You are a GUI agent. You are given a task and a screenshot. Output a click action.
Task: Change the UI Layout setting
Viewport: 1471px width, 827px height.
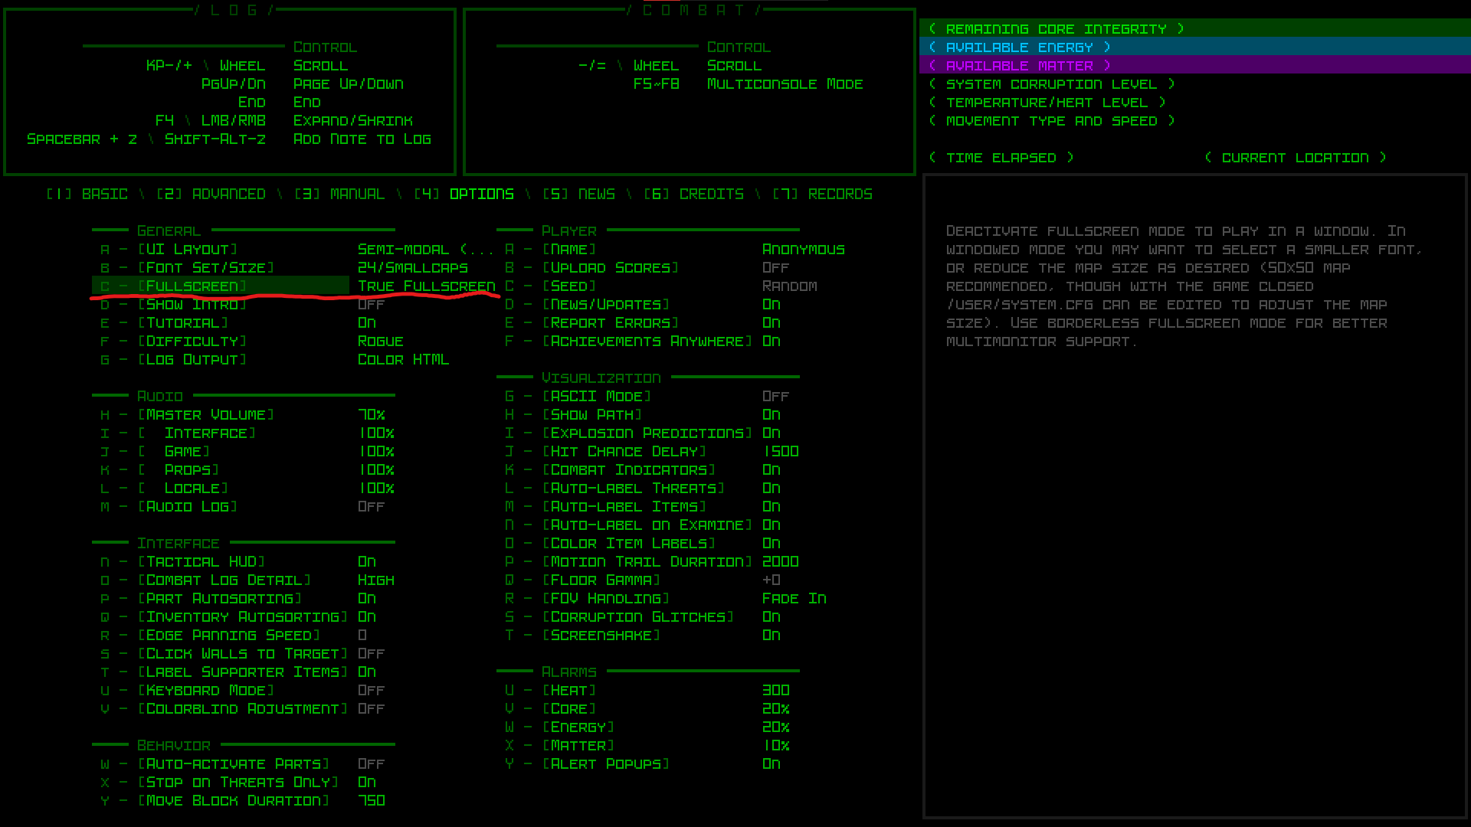187,250
